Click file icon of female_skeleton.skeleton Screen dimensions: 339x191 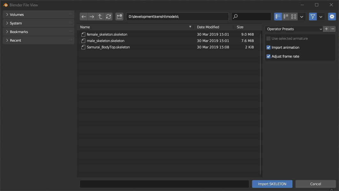[x=83, y=34]
